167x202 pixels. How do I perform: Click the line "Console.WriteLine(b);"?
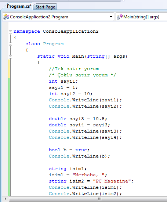pos(79,156)
